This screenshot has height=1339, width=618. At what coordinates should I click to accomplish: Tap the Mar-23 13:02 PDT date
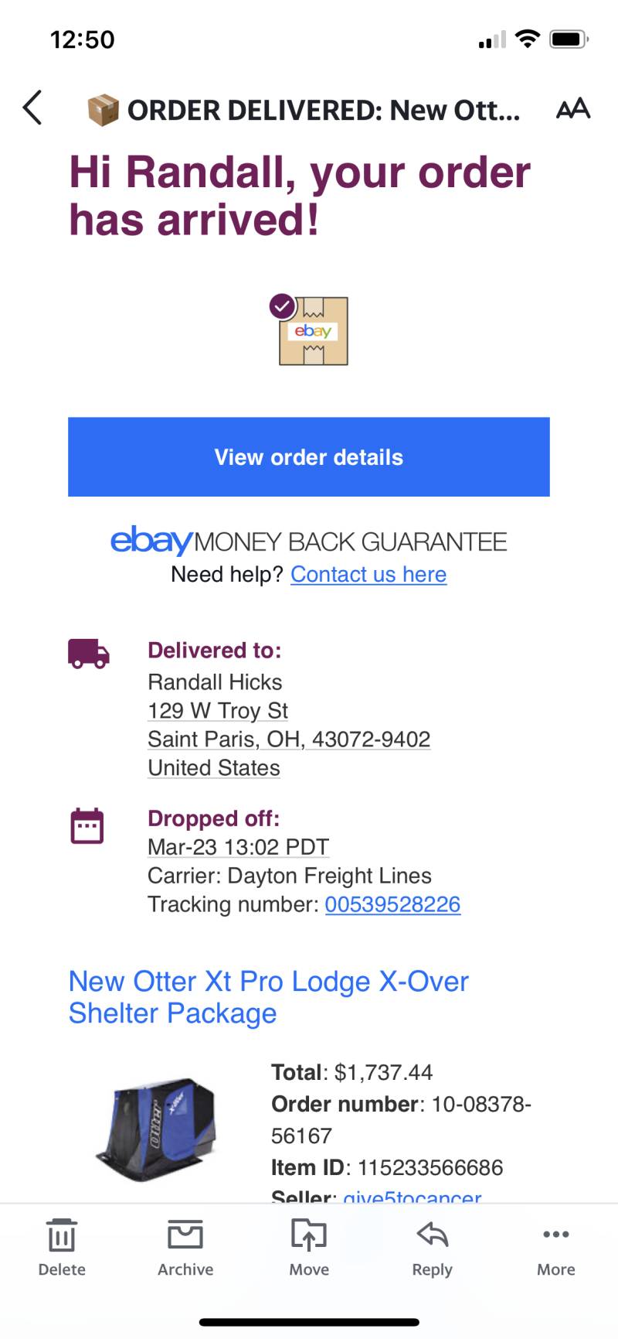point(239,847)
